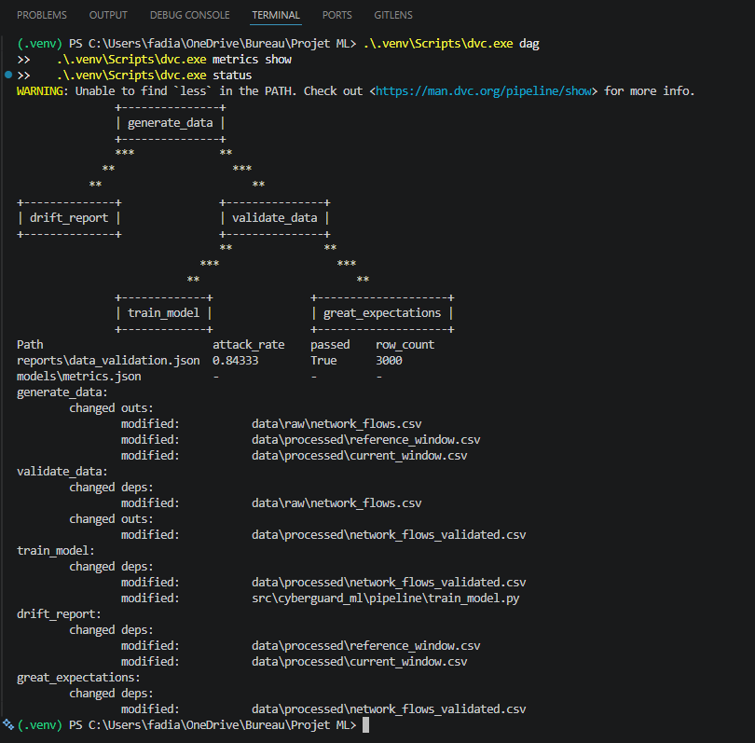Click the row_count column header
This screenshot has height=743, width=755.
(405, 345)
